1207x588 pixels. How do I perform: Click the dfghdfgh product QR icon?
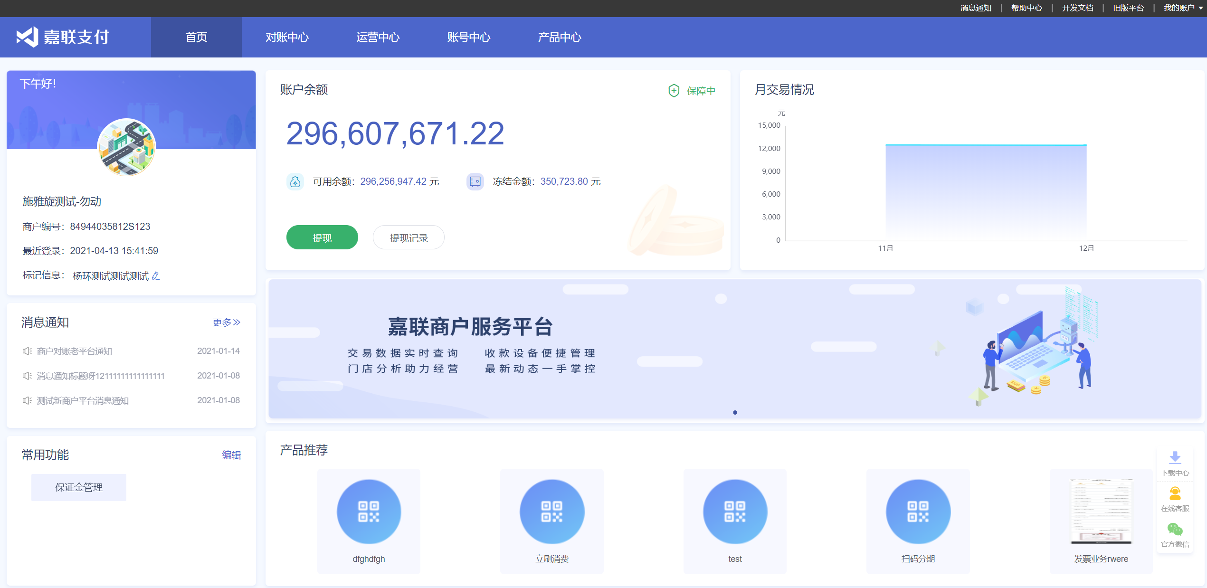pos(369,511)
